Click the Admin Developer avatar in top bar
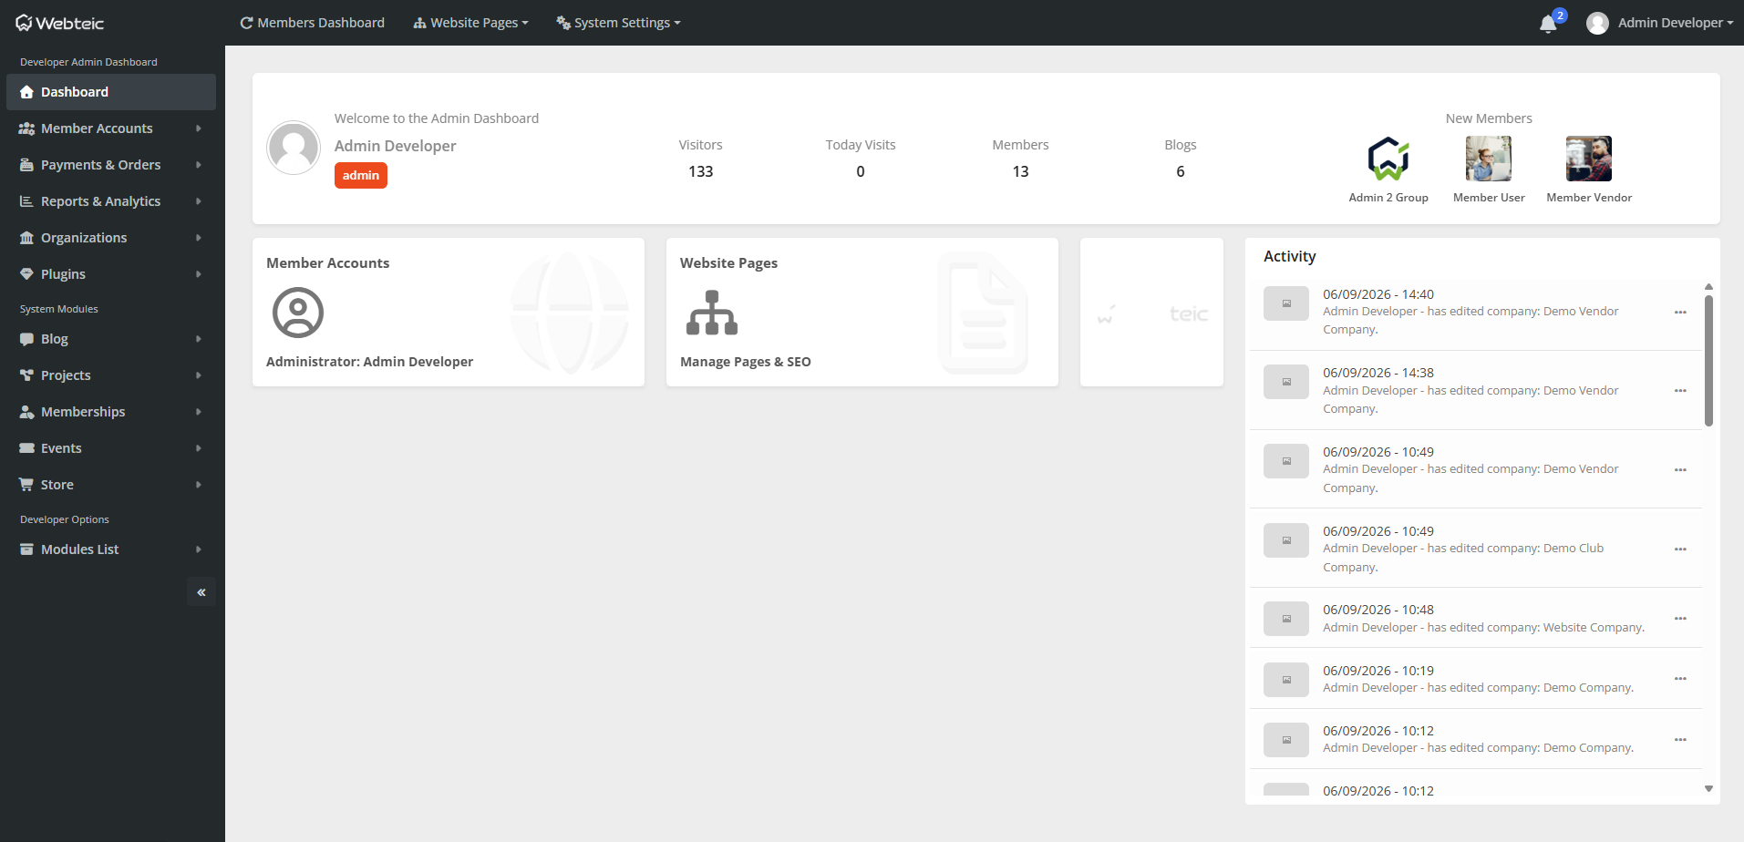1744x842 pixels. click(x=1597, y=23)
